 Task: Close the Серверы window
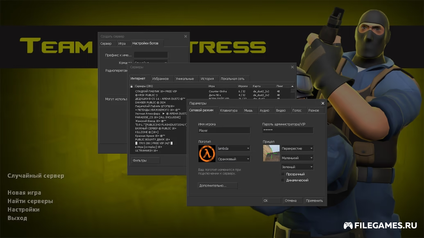tap(292, 67)
